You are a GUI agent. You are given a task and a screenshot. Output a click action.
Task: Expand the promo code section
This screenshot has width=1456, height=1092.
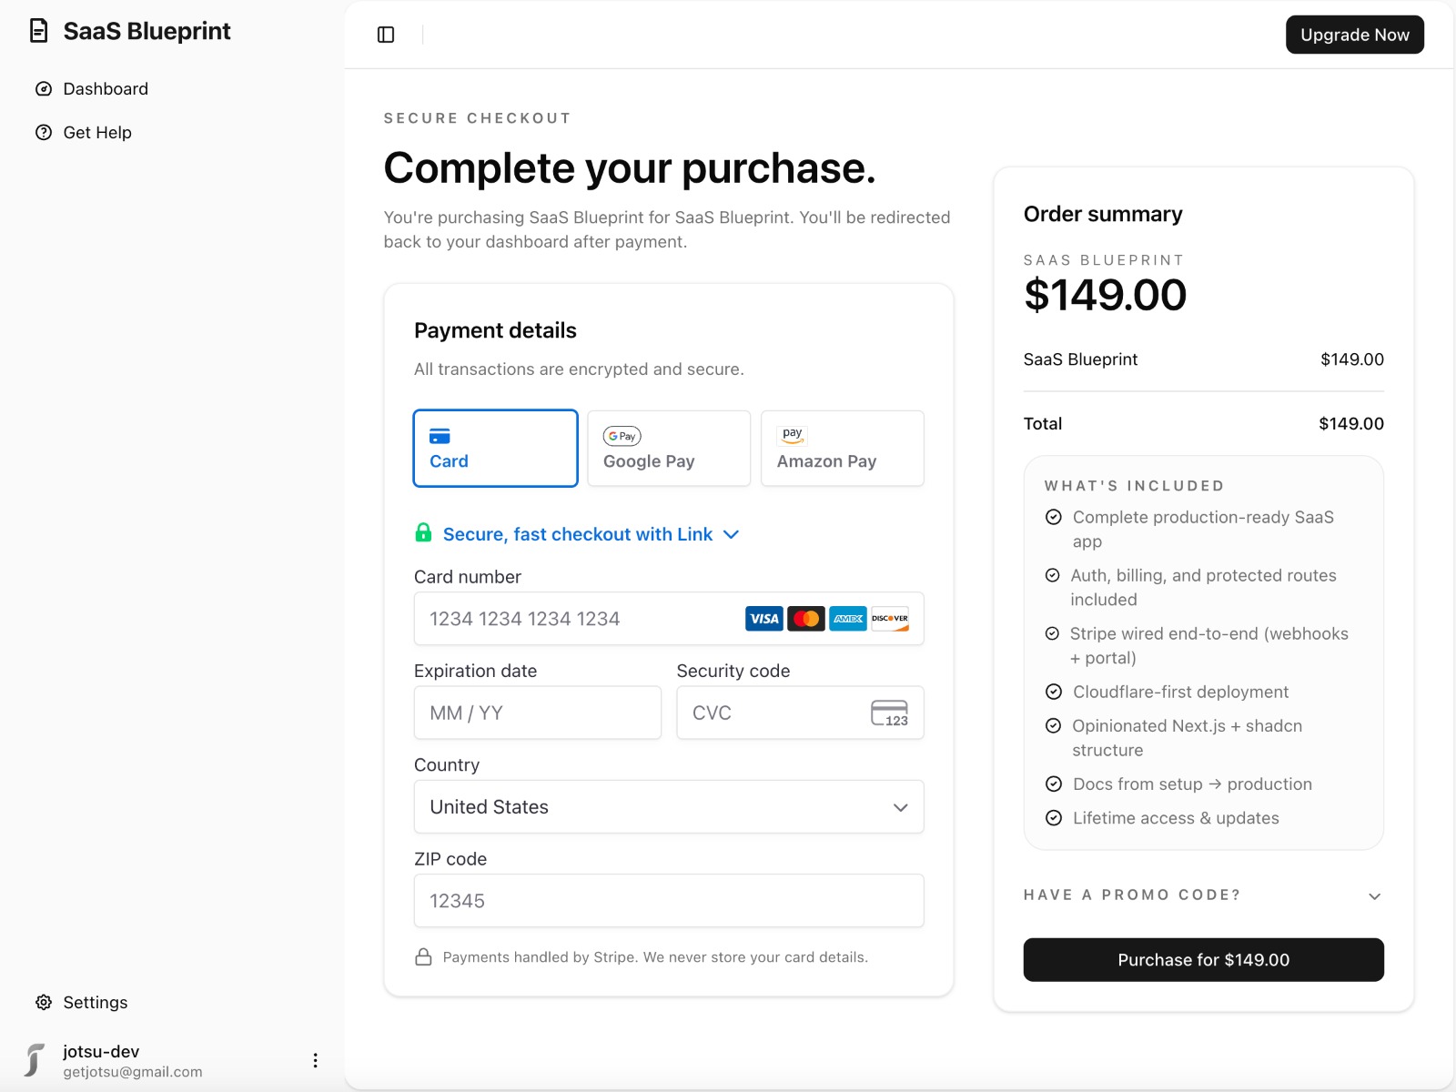pyautogui.click(x=1203, y=895)
